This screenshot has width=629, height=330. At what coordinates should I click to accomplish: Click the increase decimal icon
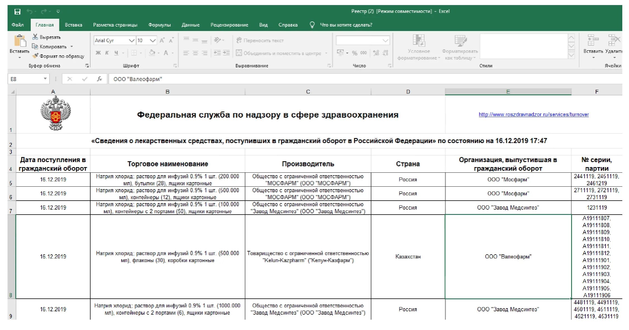(376, 53)
